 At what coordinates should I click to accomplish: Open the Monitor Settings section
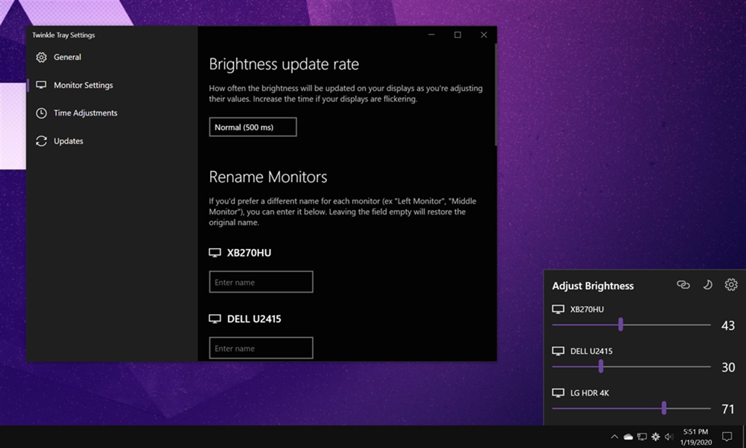click(x=83, y=84)
